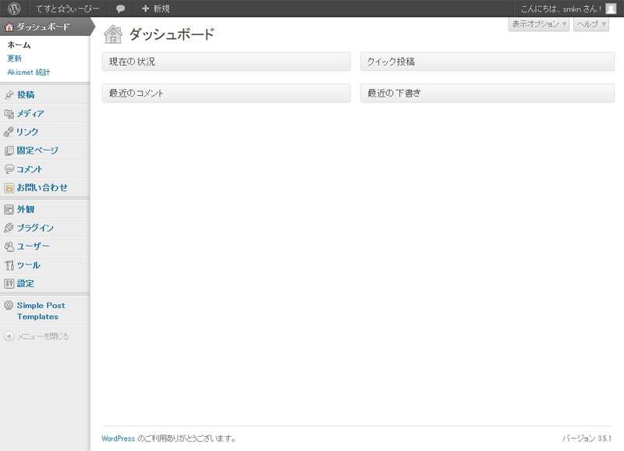Click the WordPress link in the footer
The height and width of the screenshot is (451, 624).
pyautogui.click(x=118, y=439)
